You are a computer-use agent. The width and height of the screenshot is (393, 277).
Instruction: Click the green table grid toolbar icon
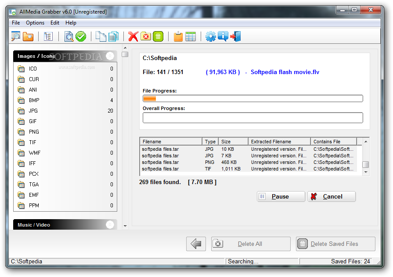(x=191, y=36)
